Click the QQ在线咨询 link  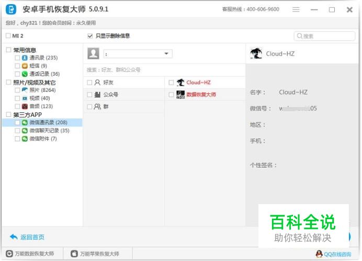(x=337, y=254)
